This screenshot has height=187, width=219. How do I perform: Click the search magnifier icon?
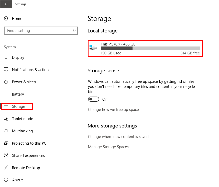[x=74, y=31]
